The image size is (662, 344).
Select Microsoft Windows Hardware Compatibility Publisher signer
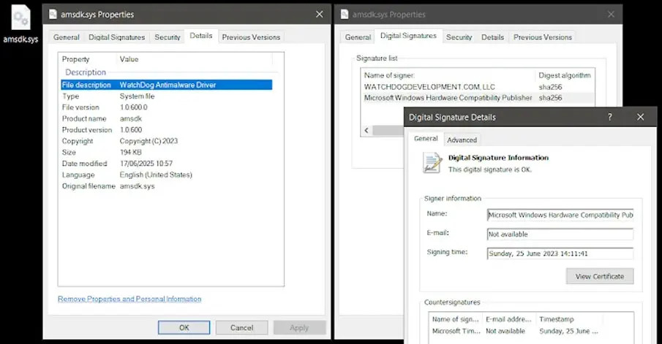tap(448, 97)
